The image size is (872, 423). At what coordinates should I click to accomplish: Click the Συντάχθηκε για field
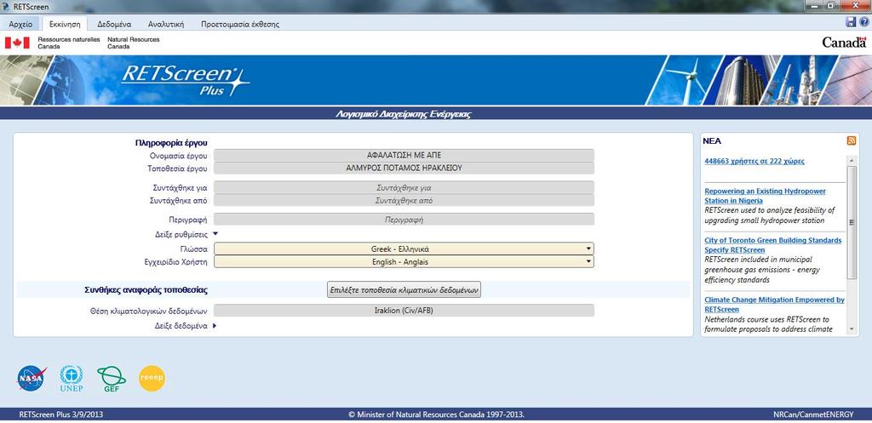coord(404,188)
